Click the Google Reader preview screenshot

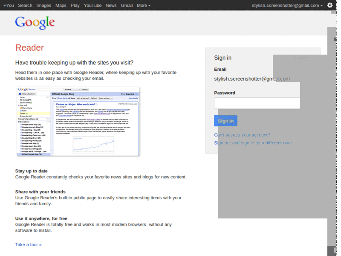[x=78, y=121]
